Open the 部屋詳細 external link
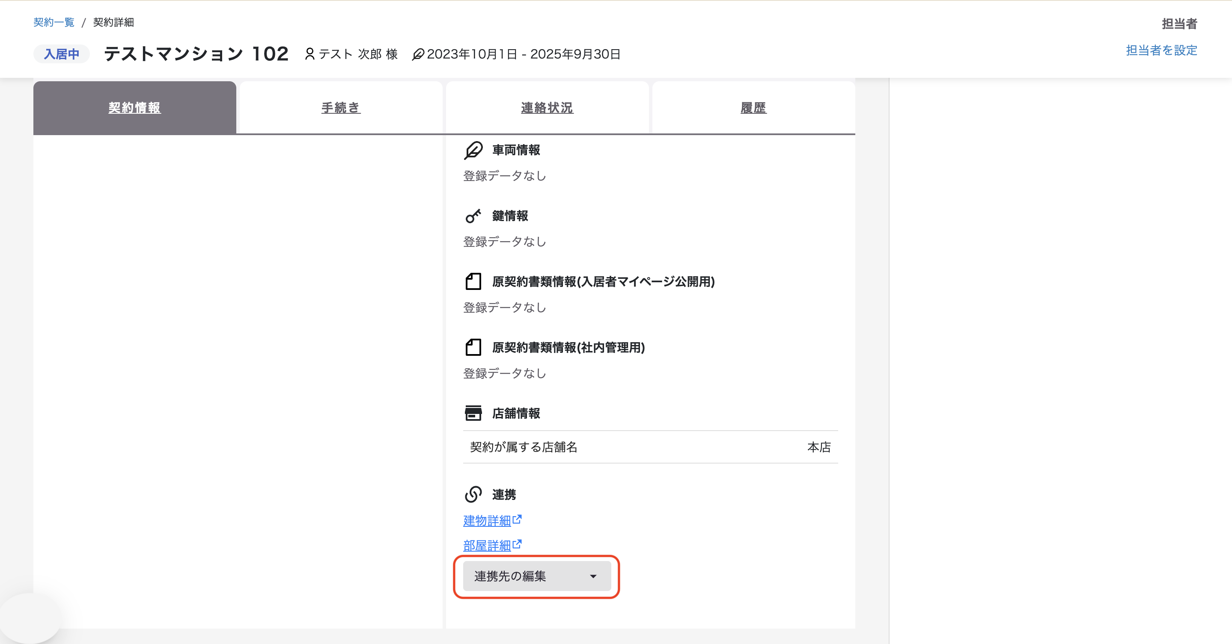The image size is (1232, 644). point(487,545)
